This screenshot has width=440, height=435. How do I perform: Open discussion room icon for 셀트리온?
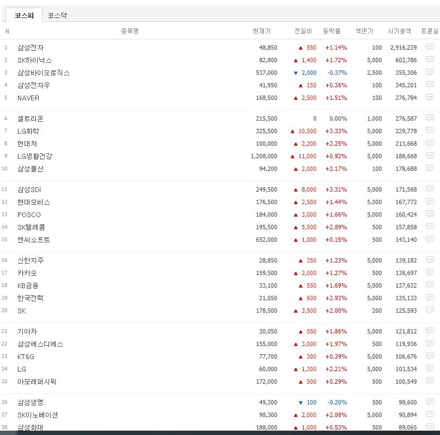(430, 118)
